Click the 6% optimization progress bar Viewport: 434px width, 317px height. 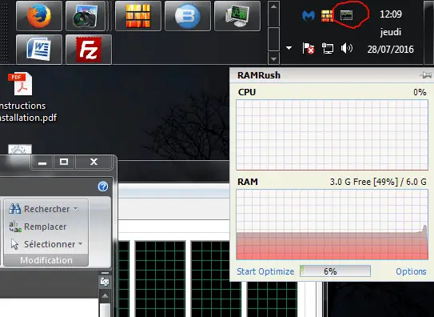coord(335,271)
